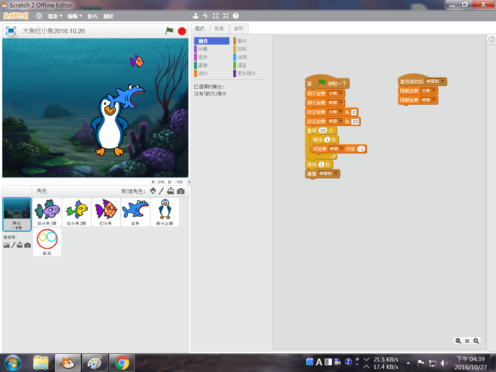Paint a new sprite with brush icon
Image resolution: width=496 pixels, height=372 pixels.
(x=162, y=191)
